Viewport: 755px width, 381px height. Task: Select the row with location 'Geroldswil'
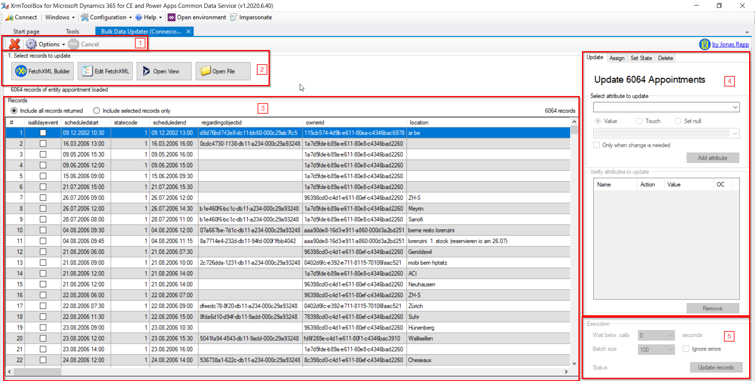coord(288,252)
